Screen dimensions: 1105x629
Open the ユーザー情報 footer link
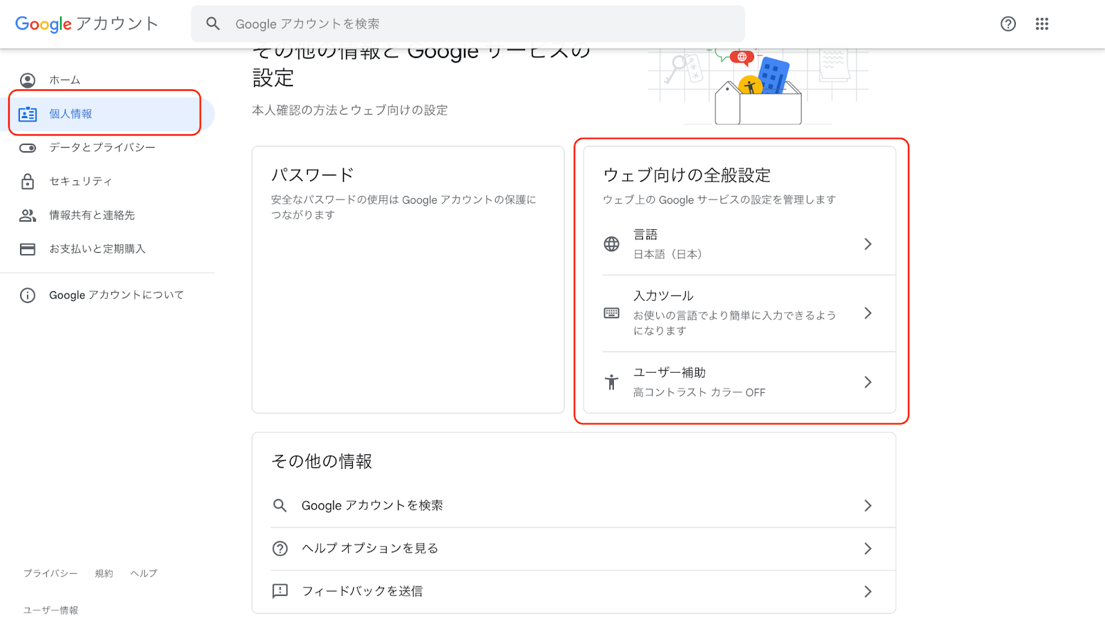pyautogui.click(x=50, y=610)
